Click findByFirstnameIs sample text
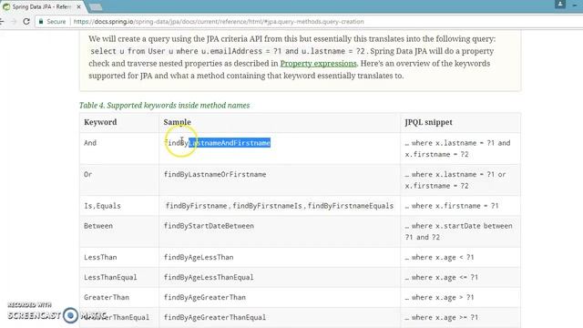 click(267, 206)
